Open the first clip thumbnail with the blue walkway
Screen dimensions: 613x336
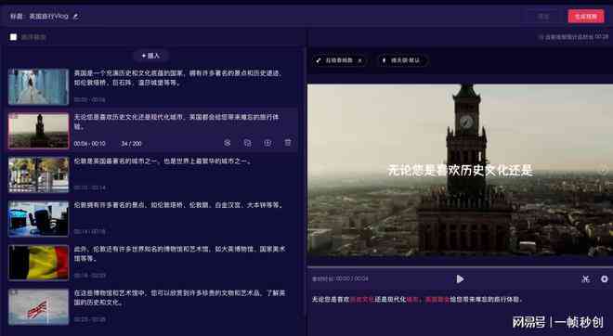[x=38, y=86]
